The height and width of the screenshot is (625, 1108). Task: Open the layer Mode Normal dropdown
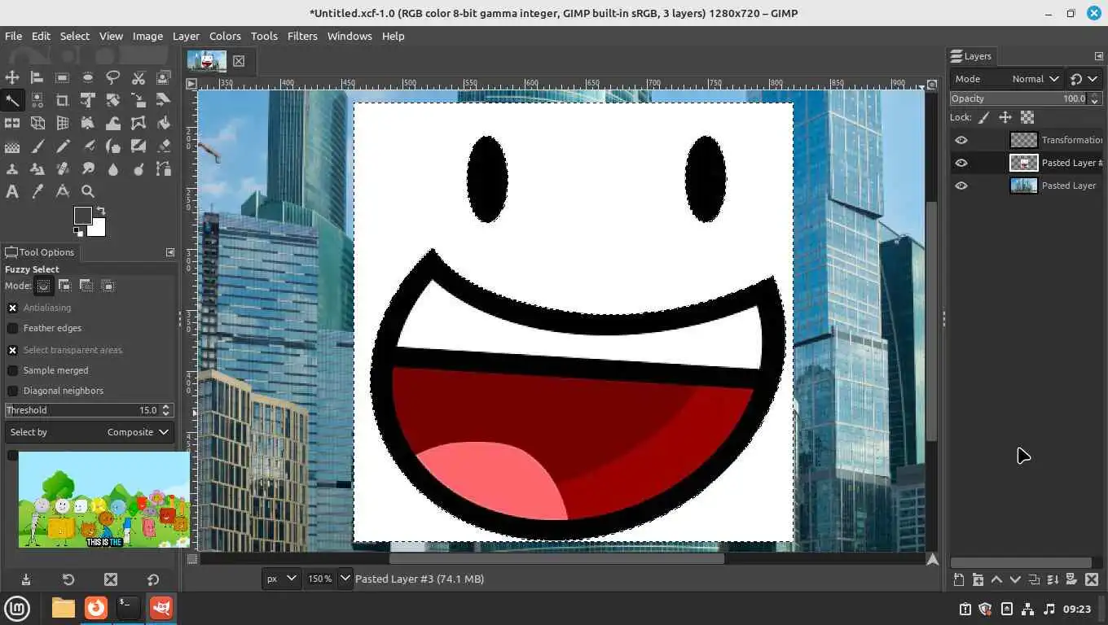point(1007,79)
